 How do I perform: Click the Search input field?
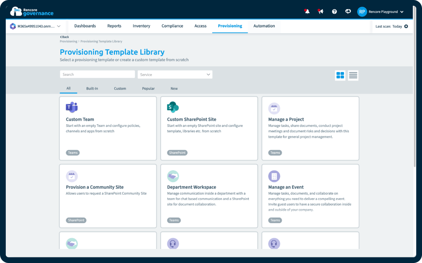[97, 74]
